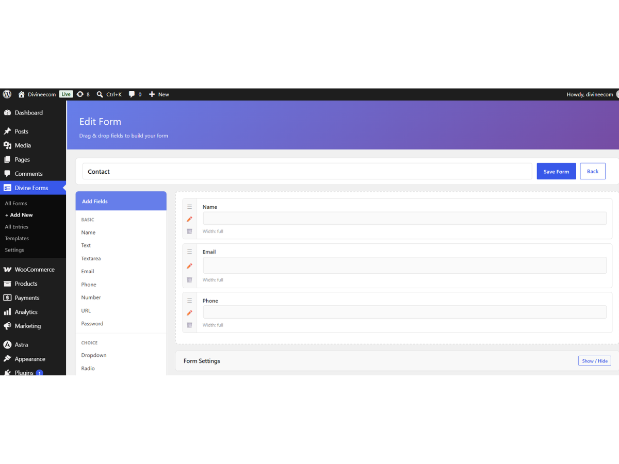The height and width of the screenshot is (464, 619).
Task: Save the form with Save Form button
Action: coord(556,172)
